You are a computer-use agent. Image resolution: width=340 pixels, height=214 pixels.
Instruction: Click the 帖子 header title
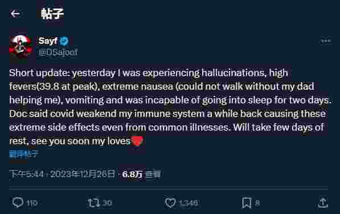[x=52, y=14]
